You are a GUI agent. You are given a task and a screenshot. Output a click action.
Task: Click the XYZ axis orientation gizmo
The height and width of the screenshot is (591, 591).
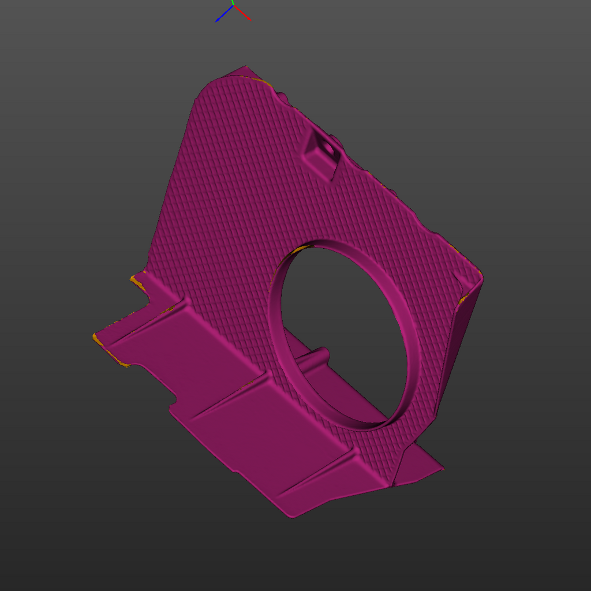[233, 12]
